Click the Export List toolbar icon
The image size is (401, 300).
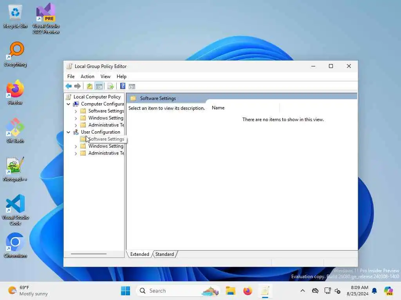[110, 86]
